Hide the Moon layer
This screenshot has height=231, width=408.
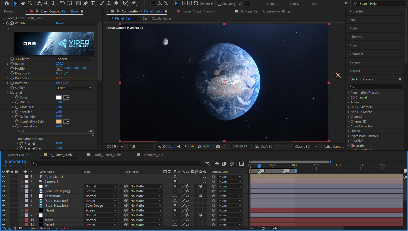click(4, 220)
